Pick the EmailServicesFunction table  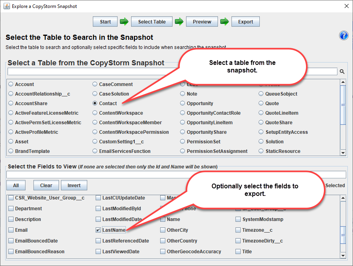[x=95, y=151]
